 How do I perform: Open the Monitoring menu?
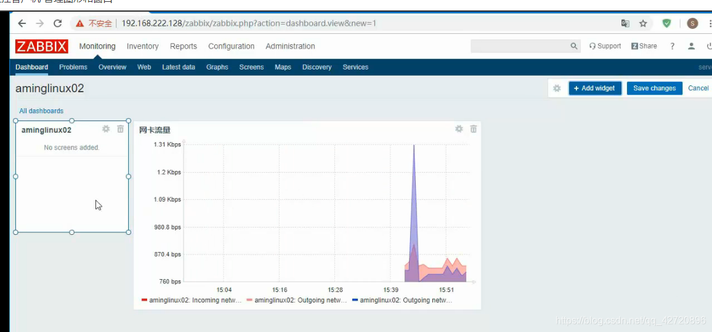[x=97, y=46]
